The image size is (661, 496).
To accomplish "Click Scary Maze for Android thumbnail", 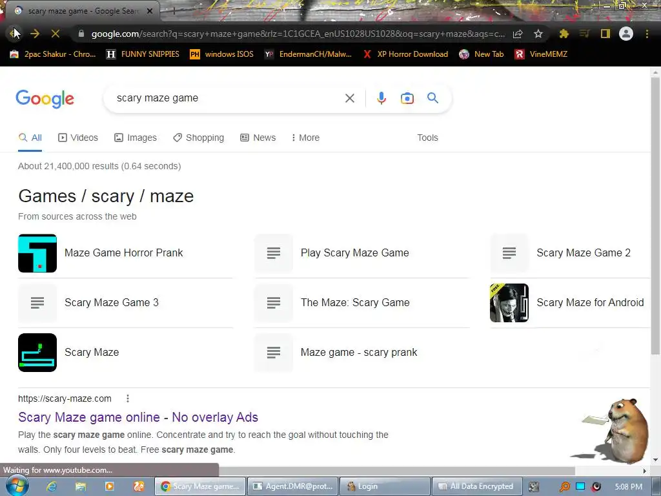I will pyautogui.click(x=509, y=303).
